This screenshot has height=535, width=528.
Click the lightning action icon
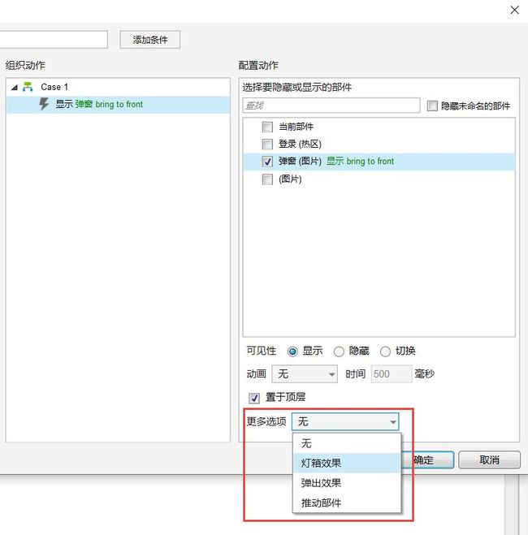44,104
